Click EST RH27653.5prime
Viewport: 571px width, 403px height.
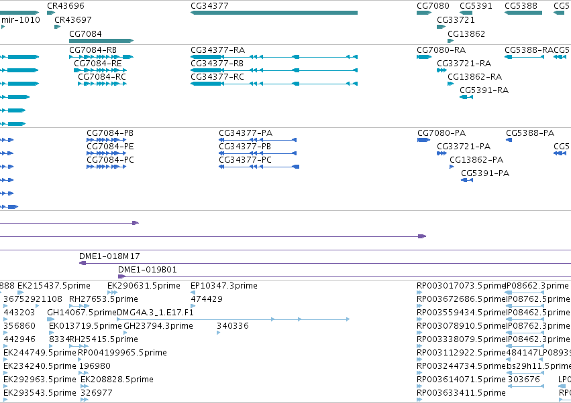click(x=103, y=299)
